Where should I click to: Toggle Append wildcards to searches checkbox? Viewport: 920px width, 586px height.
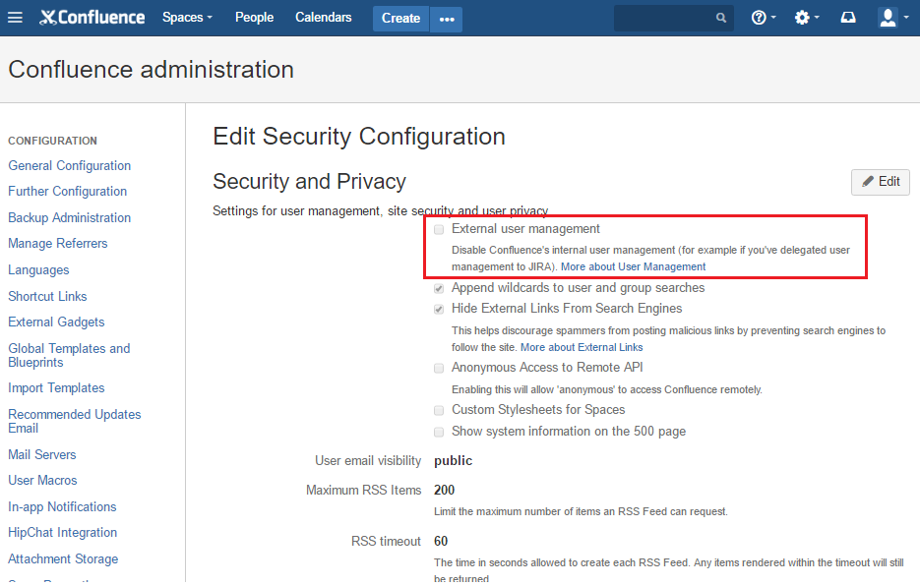439,289
